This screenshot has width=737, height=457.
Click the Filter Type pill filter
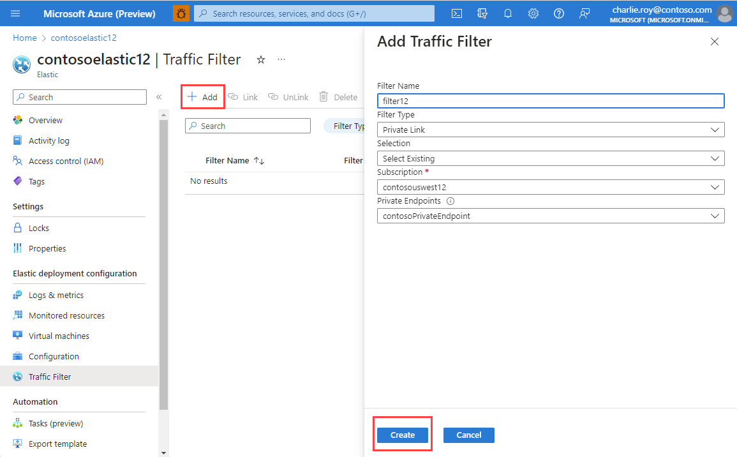[x=344, y=126]
